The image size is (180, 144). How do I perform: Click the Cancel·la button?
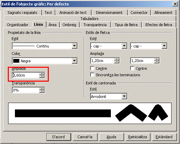click(85, 137)
